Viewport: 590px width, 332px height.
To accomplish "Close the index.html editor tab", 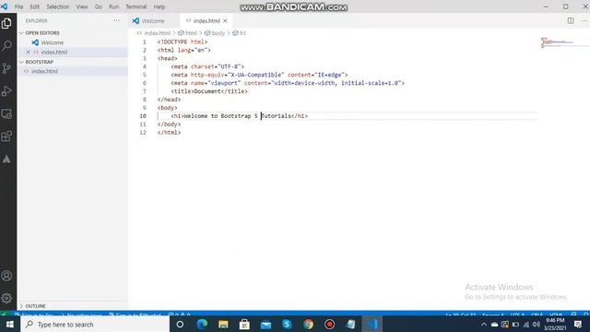I will (225, 21).
